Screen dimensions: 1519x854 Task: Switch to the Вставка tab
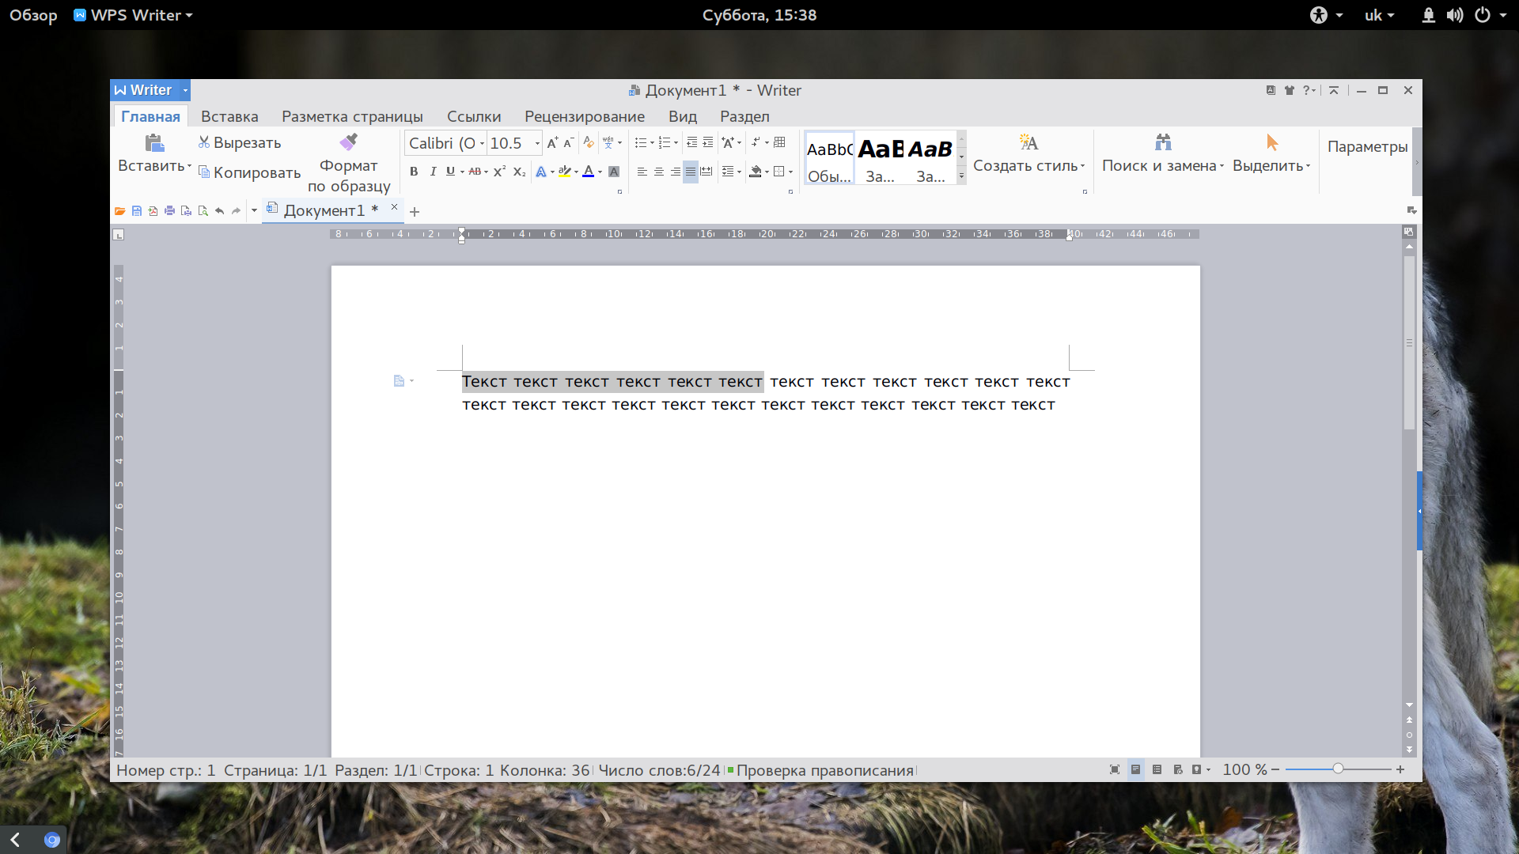(229, 116)
